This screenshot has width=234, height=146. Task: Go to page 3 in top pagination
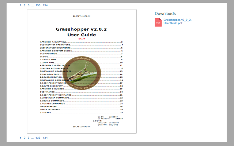tap(28, 5)
